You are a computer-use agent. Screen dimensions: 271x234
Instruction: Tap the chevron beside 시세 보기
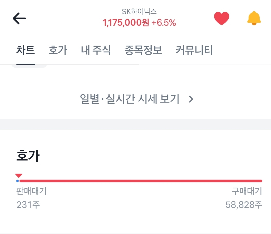pyautogui.click(x=191, y=99)
